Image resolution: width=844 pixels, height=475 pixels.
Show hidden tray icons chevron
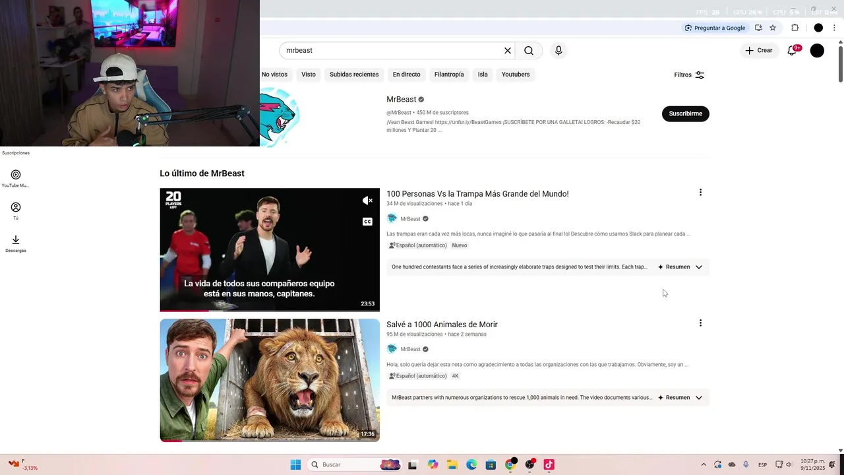pos(704,464)
